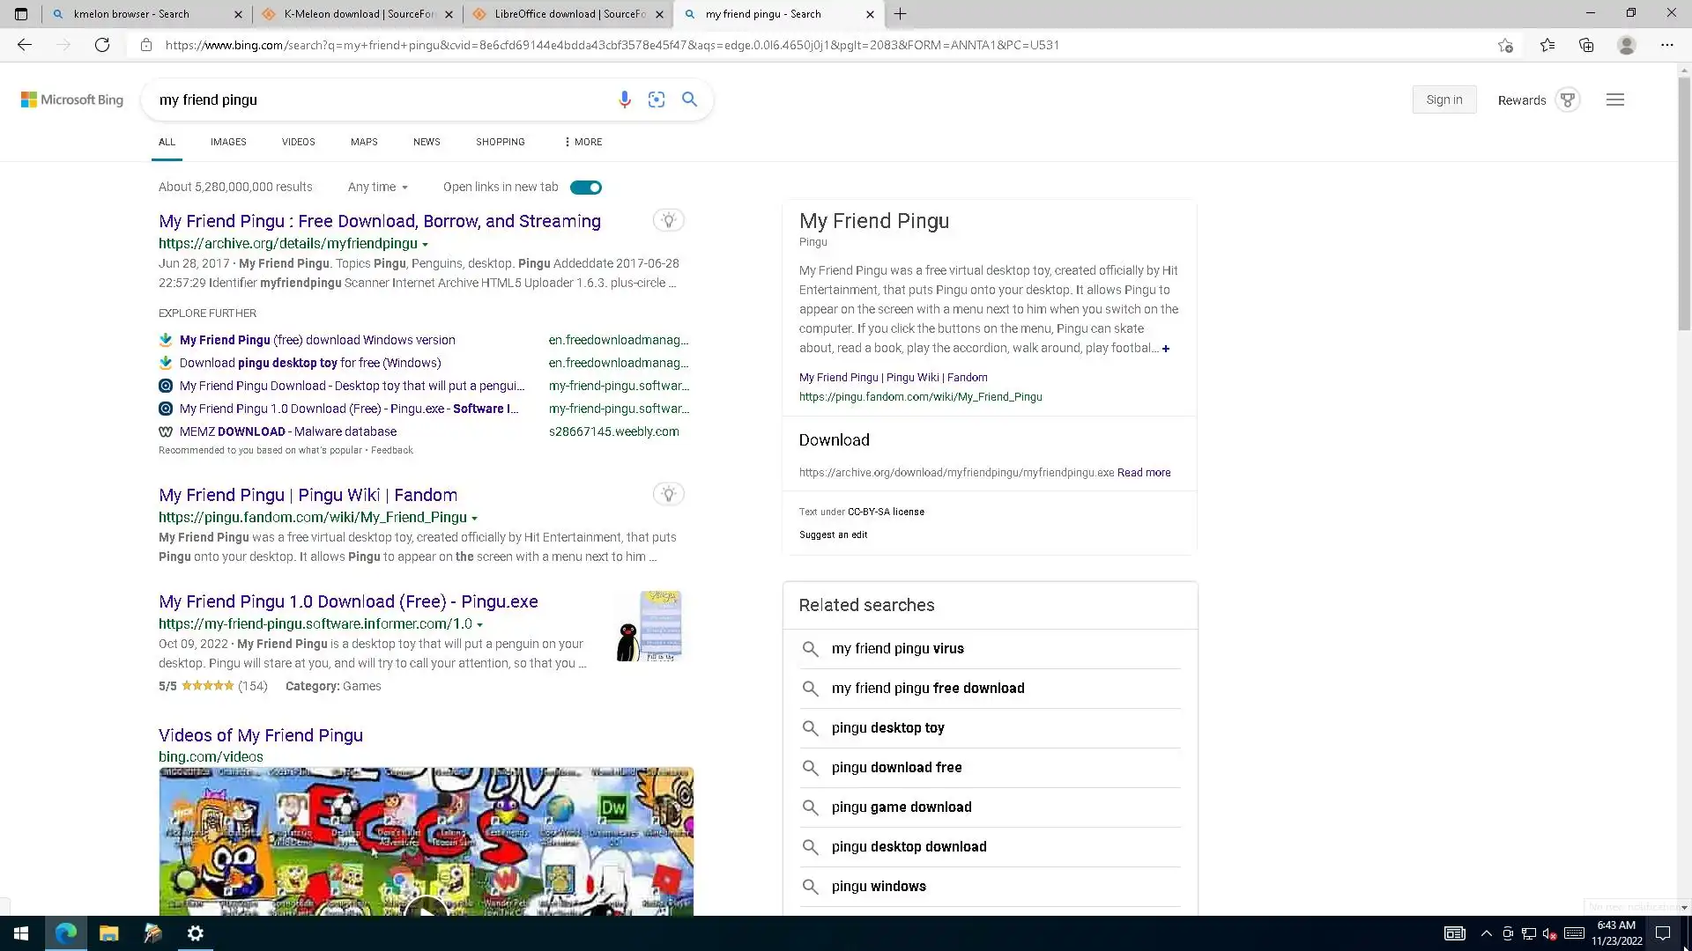Screen dimensions: 1692x951
Task: Expand My Friend Pingu description plus sign
Action: (x=1166, y=349)
